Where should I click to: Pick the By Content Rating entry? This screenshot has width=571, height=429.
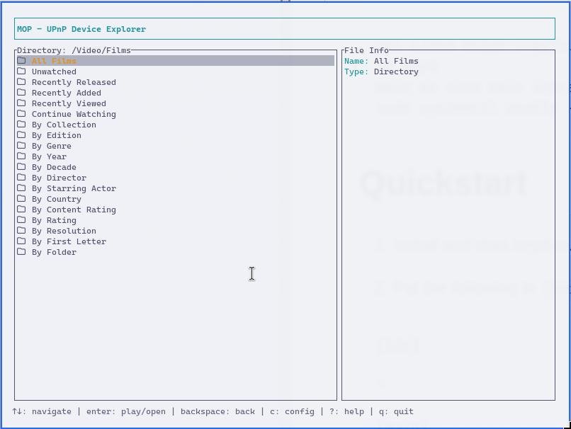pos(74,210)
